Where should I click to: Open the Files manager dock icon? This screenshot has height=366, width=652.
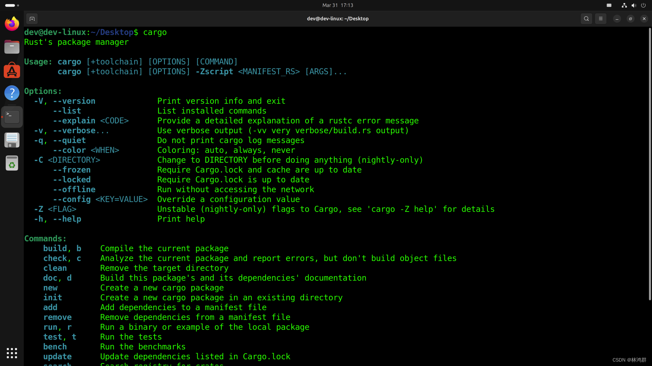[x=12, y=47]
